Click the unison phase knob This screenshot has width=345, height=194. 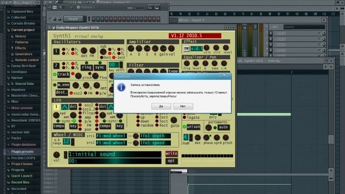tap(206, 138)
